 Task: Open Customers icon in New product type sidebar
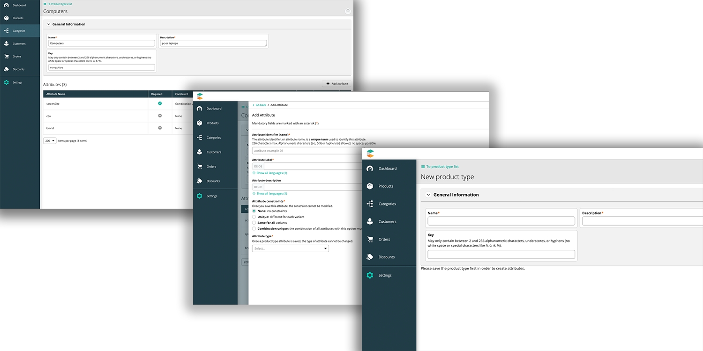(x=370, y=222)
